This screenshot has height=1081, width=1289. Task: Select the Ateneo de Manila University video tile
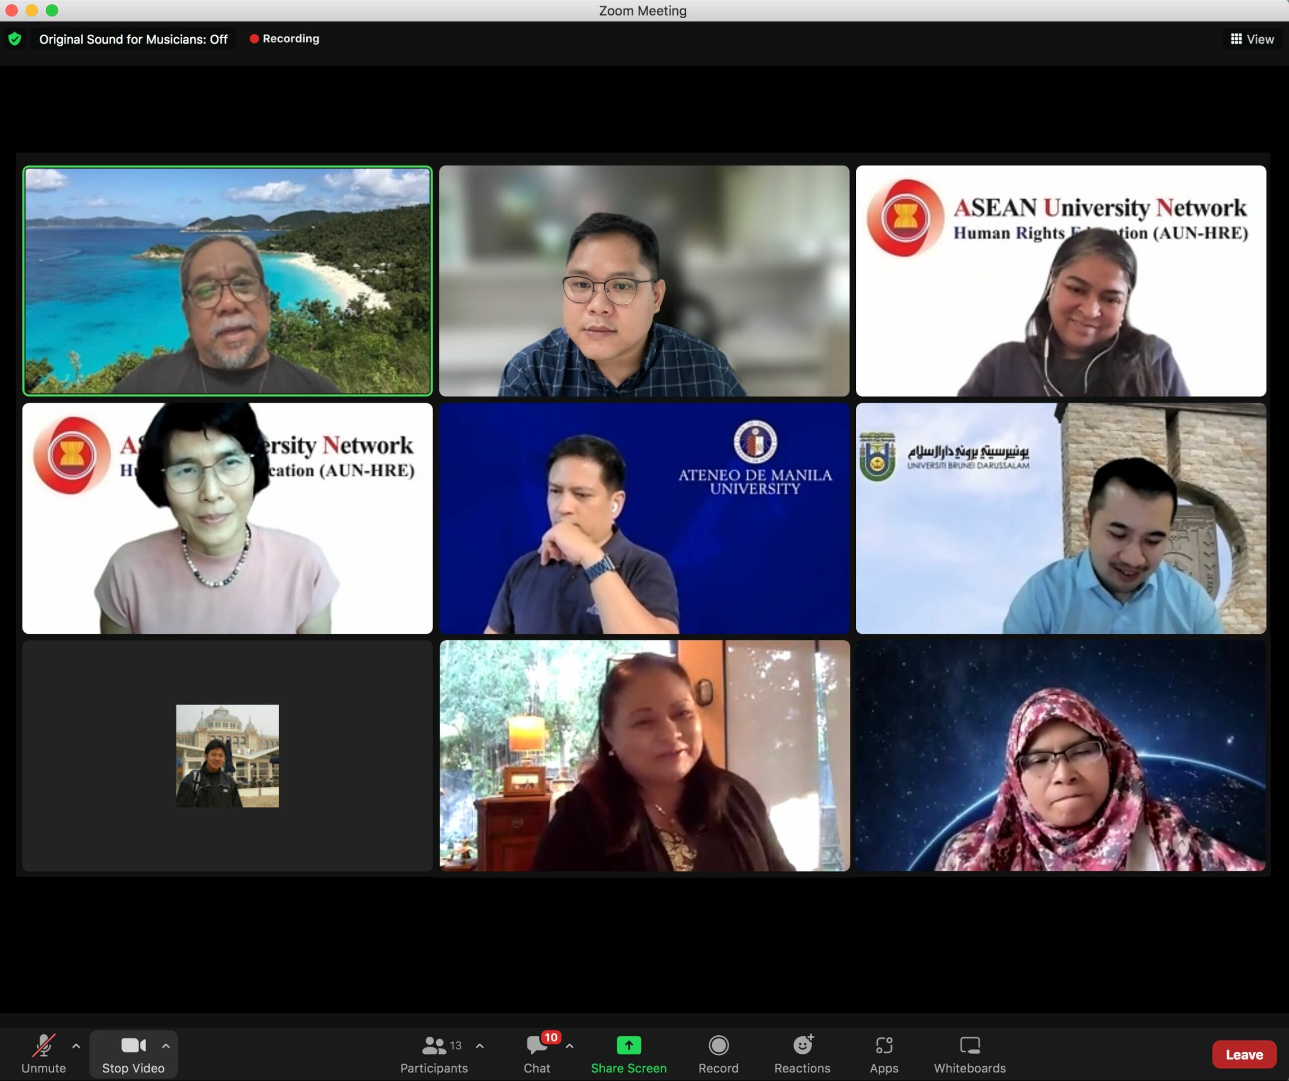coord(644,518)
